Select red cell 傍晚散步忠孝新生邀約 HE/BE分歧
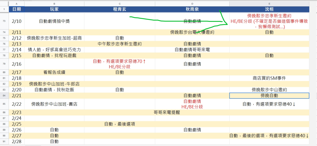Viewport: 317px width, 146px height. pos(269,21)
